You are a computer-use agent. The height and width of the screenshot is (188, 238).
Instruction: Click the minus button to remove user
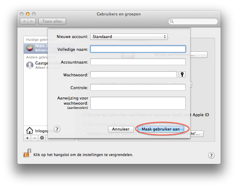(x=34, y=138)
